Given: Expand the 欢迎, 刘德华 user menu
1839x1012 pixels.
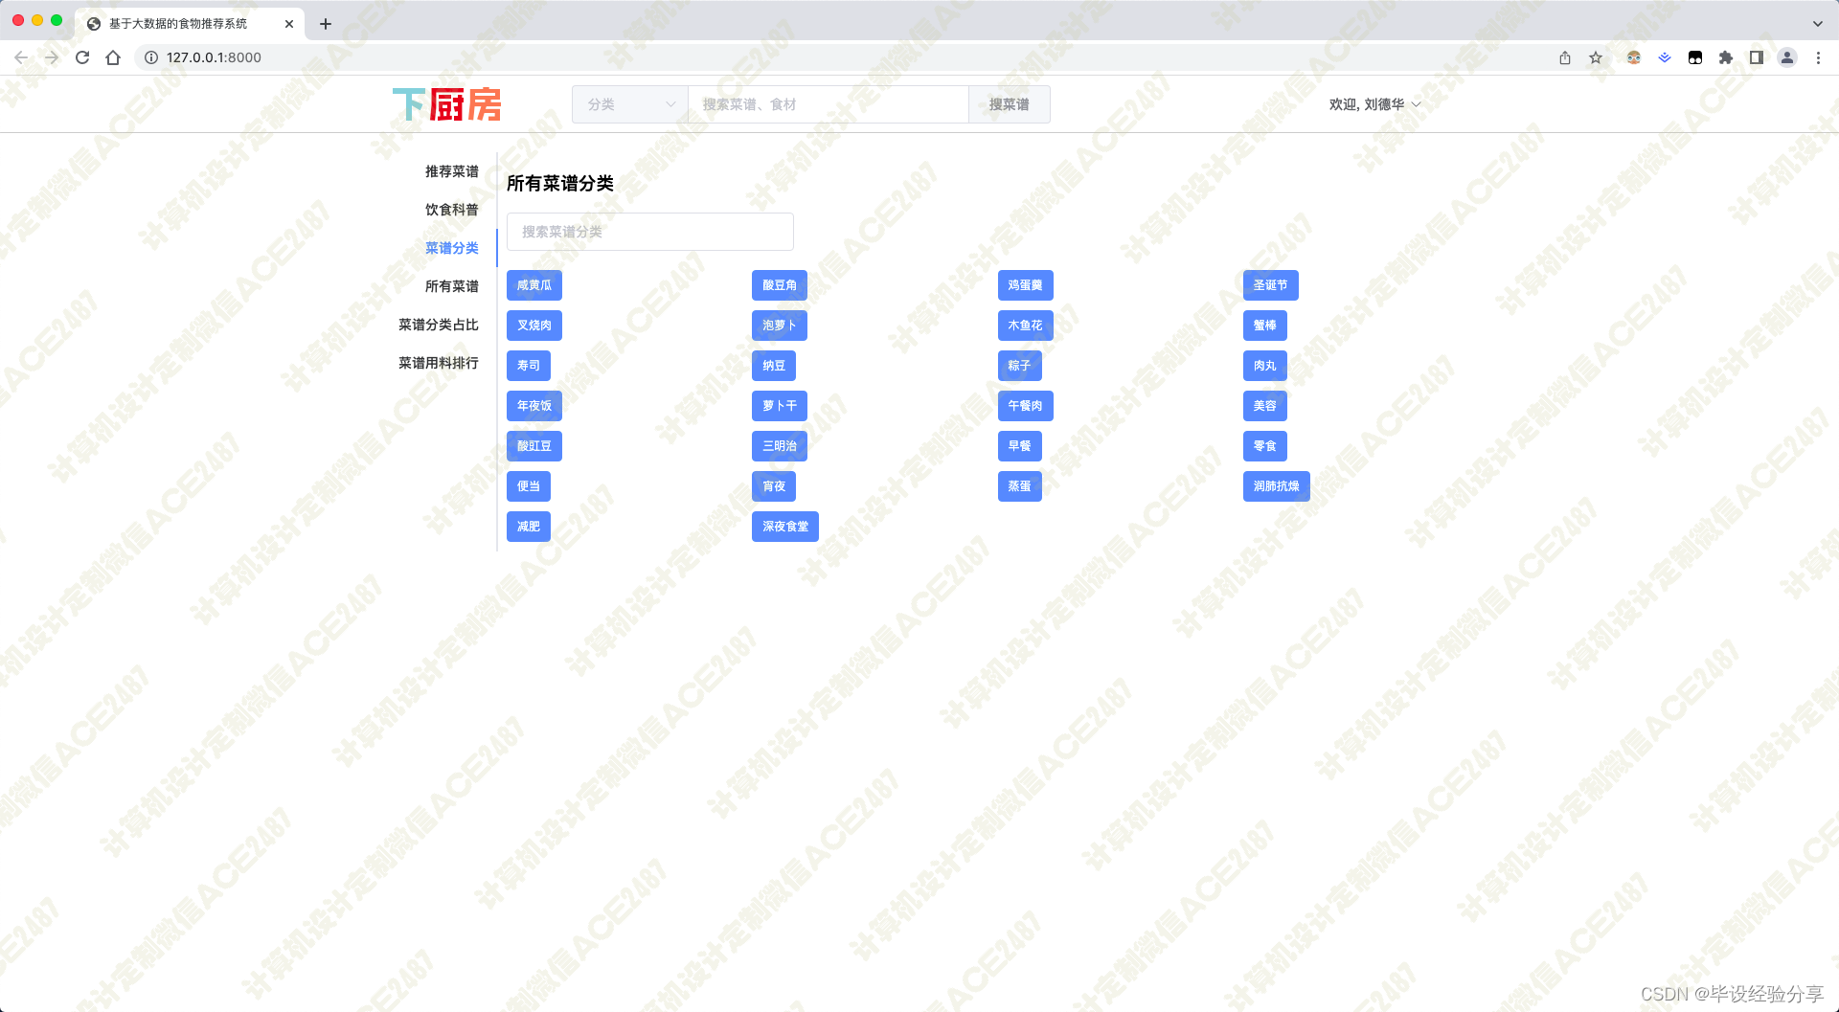Looking at the screenshot, I should pos(1374,104).
